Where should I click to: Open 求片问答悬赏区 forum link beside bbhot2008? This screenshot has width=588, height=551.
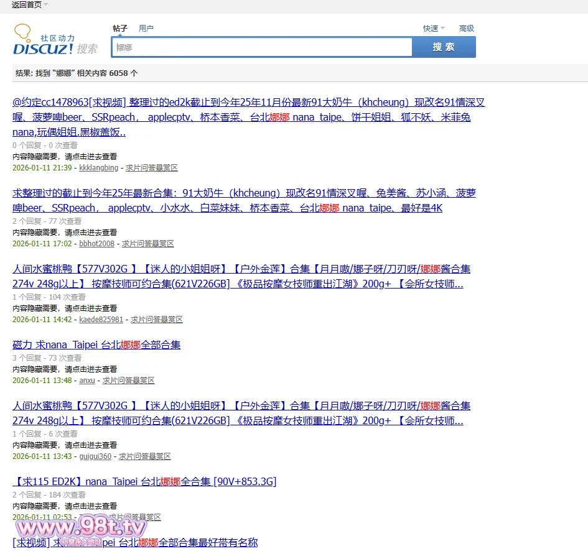pos(148,244)
